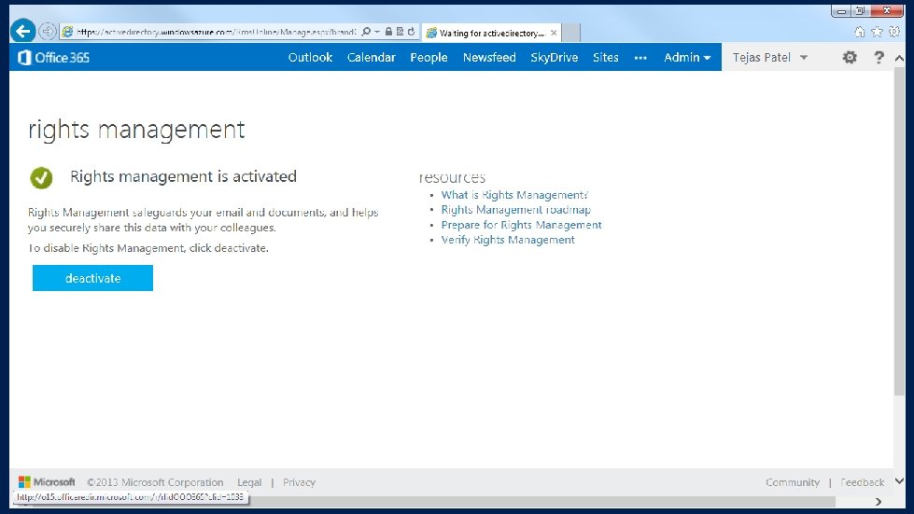Close the 'Waiting for activedirectory' tab
This screenshot has width=914, height=514.
point(554,34)
